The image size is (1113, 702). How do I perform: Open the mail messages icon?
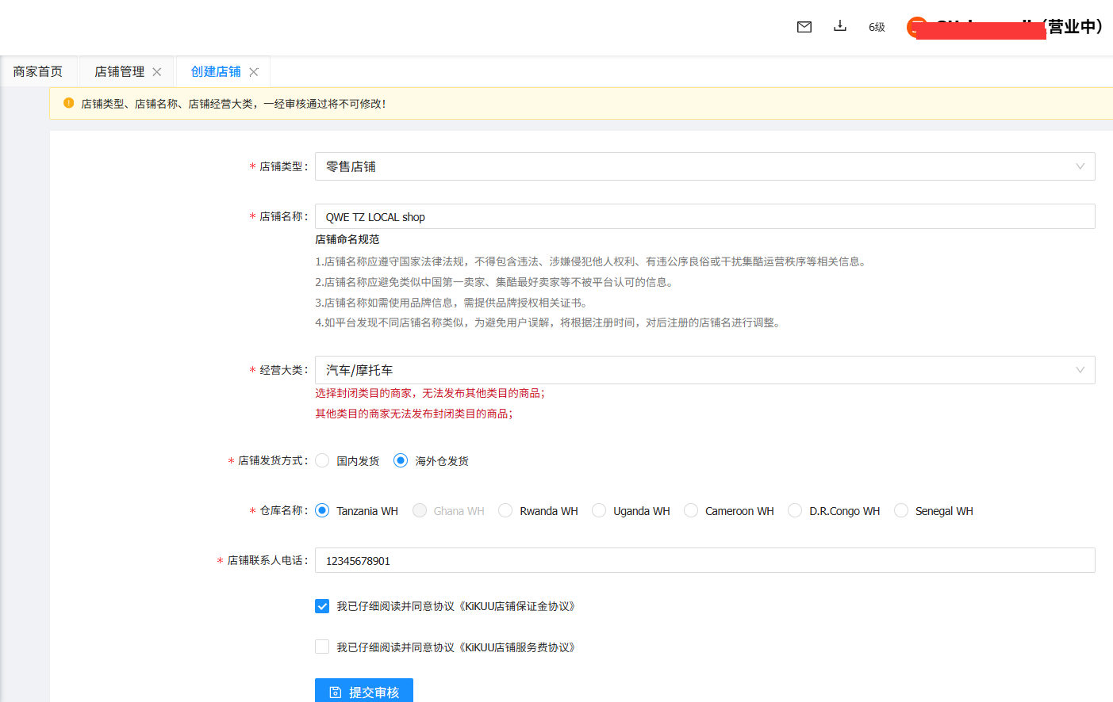(804, 27)
